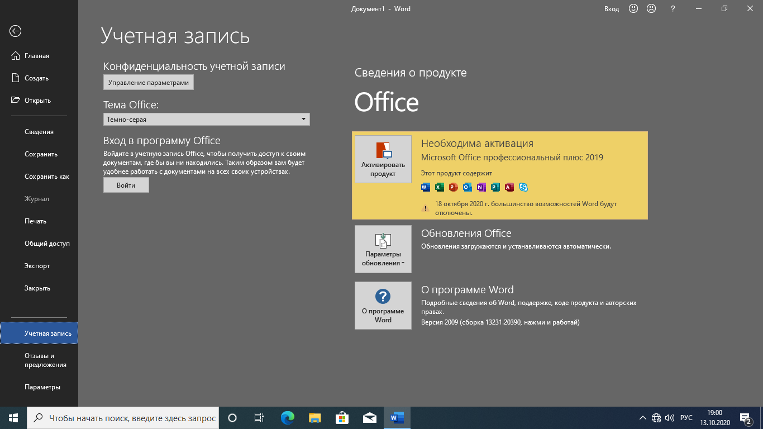Image resolution: width=763 pixels, height=429 pixels.
Task: Open the notification center icon
Action: (x=746, y=418)
